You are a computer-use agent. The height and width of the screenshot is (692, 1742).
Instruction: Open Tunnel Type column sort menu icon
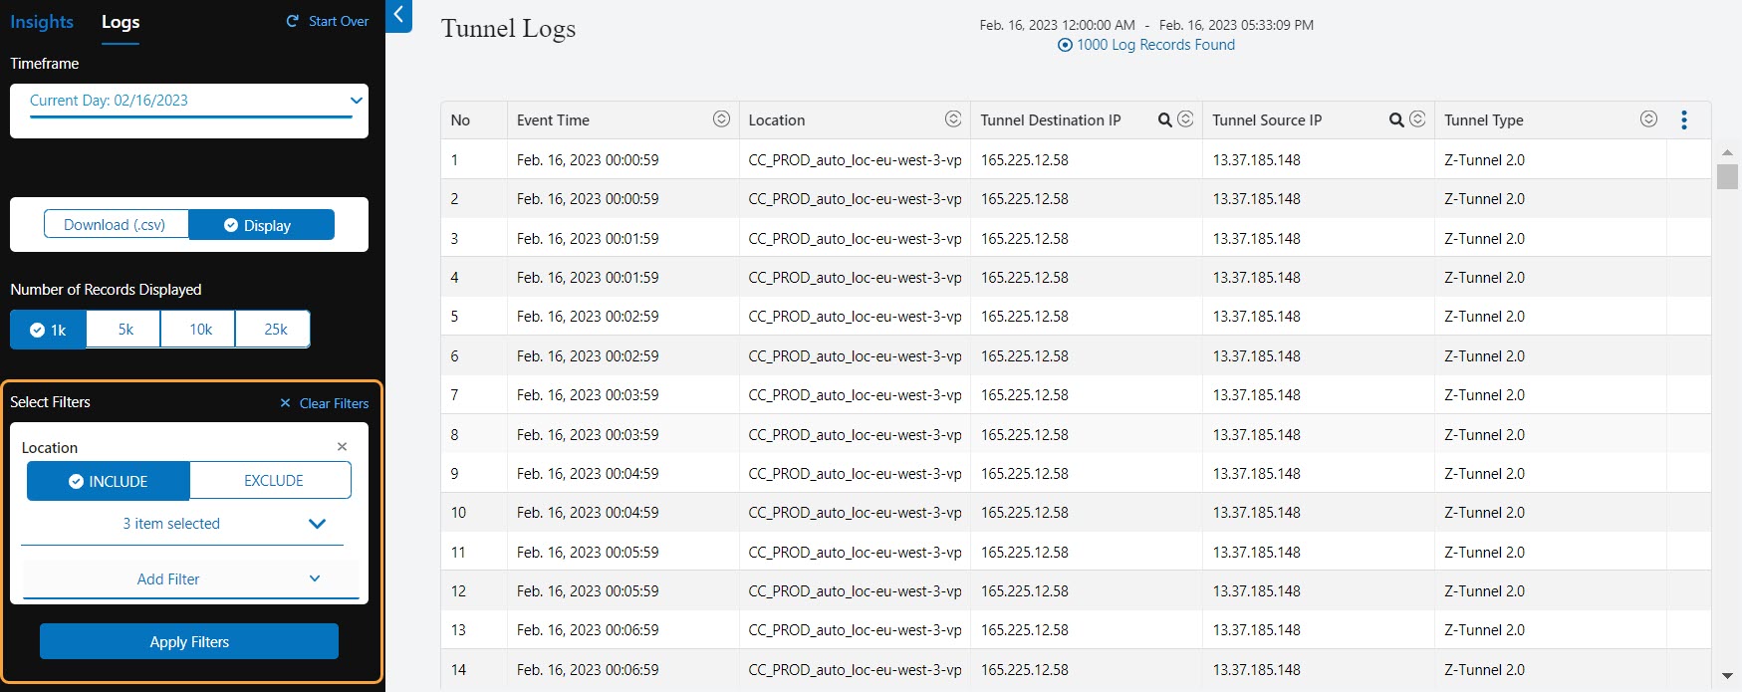pyautogui.click(x=1648, y=119)
